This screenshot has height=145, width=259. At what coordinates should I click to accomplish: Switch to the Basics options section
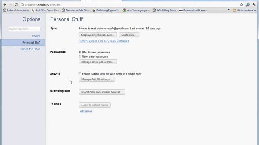pyautogui.click(x=36, y=36)
